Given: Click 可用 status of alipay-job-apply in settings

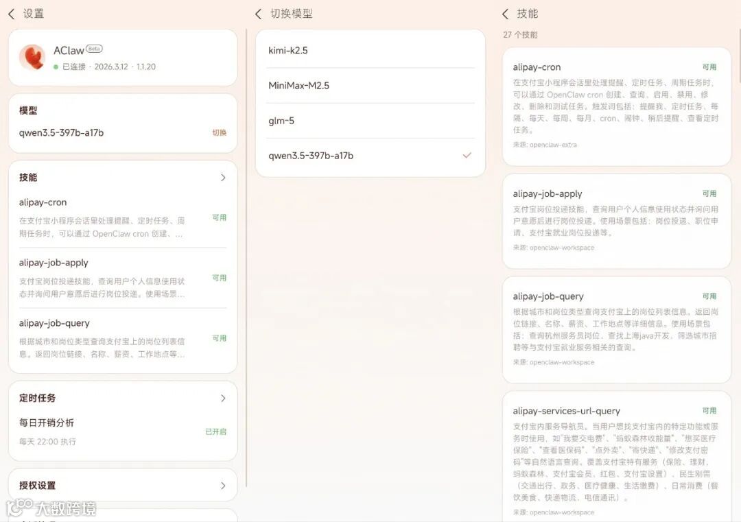Looking at the screenshot, I should pos(220,278).
